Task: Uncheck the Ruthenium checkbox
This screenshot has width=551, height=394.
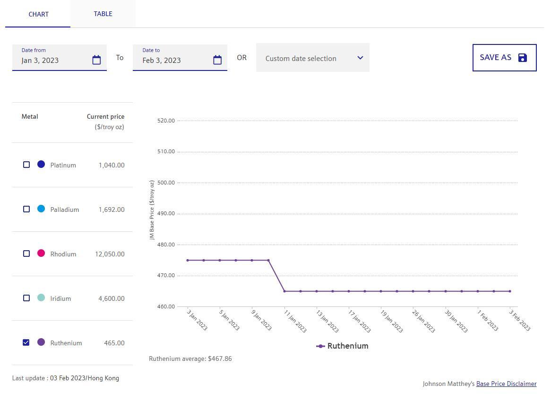Action: [x=26, y=342]
